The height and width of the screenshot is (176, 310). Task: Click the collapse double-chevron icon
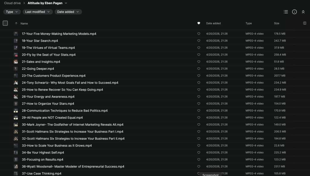303,12
